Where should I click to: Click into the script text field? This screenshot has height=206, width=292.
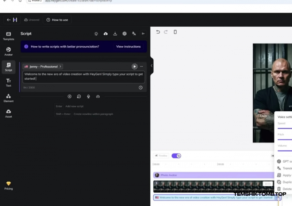[x=84, y=77]
